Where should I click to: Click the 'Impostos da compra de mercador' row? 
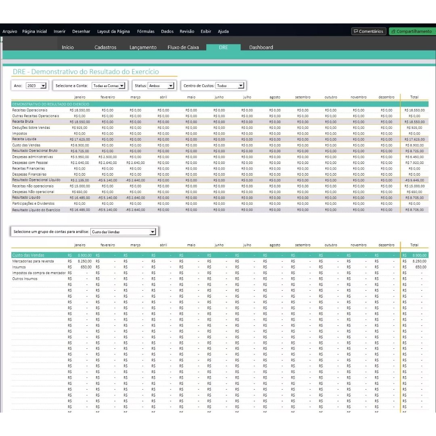point(39,273)
